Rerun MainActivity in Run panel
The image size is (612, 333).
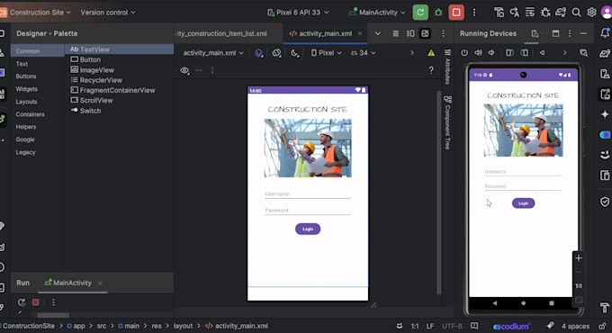tap(22, 302)
